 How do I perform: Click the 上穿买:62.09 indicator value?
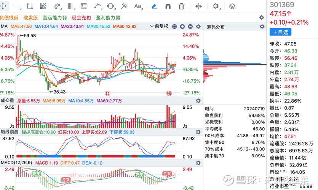(94, 132)
